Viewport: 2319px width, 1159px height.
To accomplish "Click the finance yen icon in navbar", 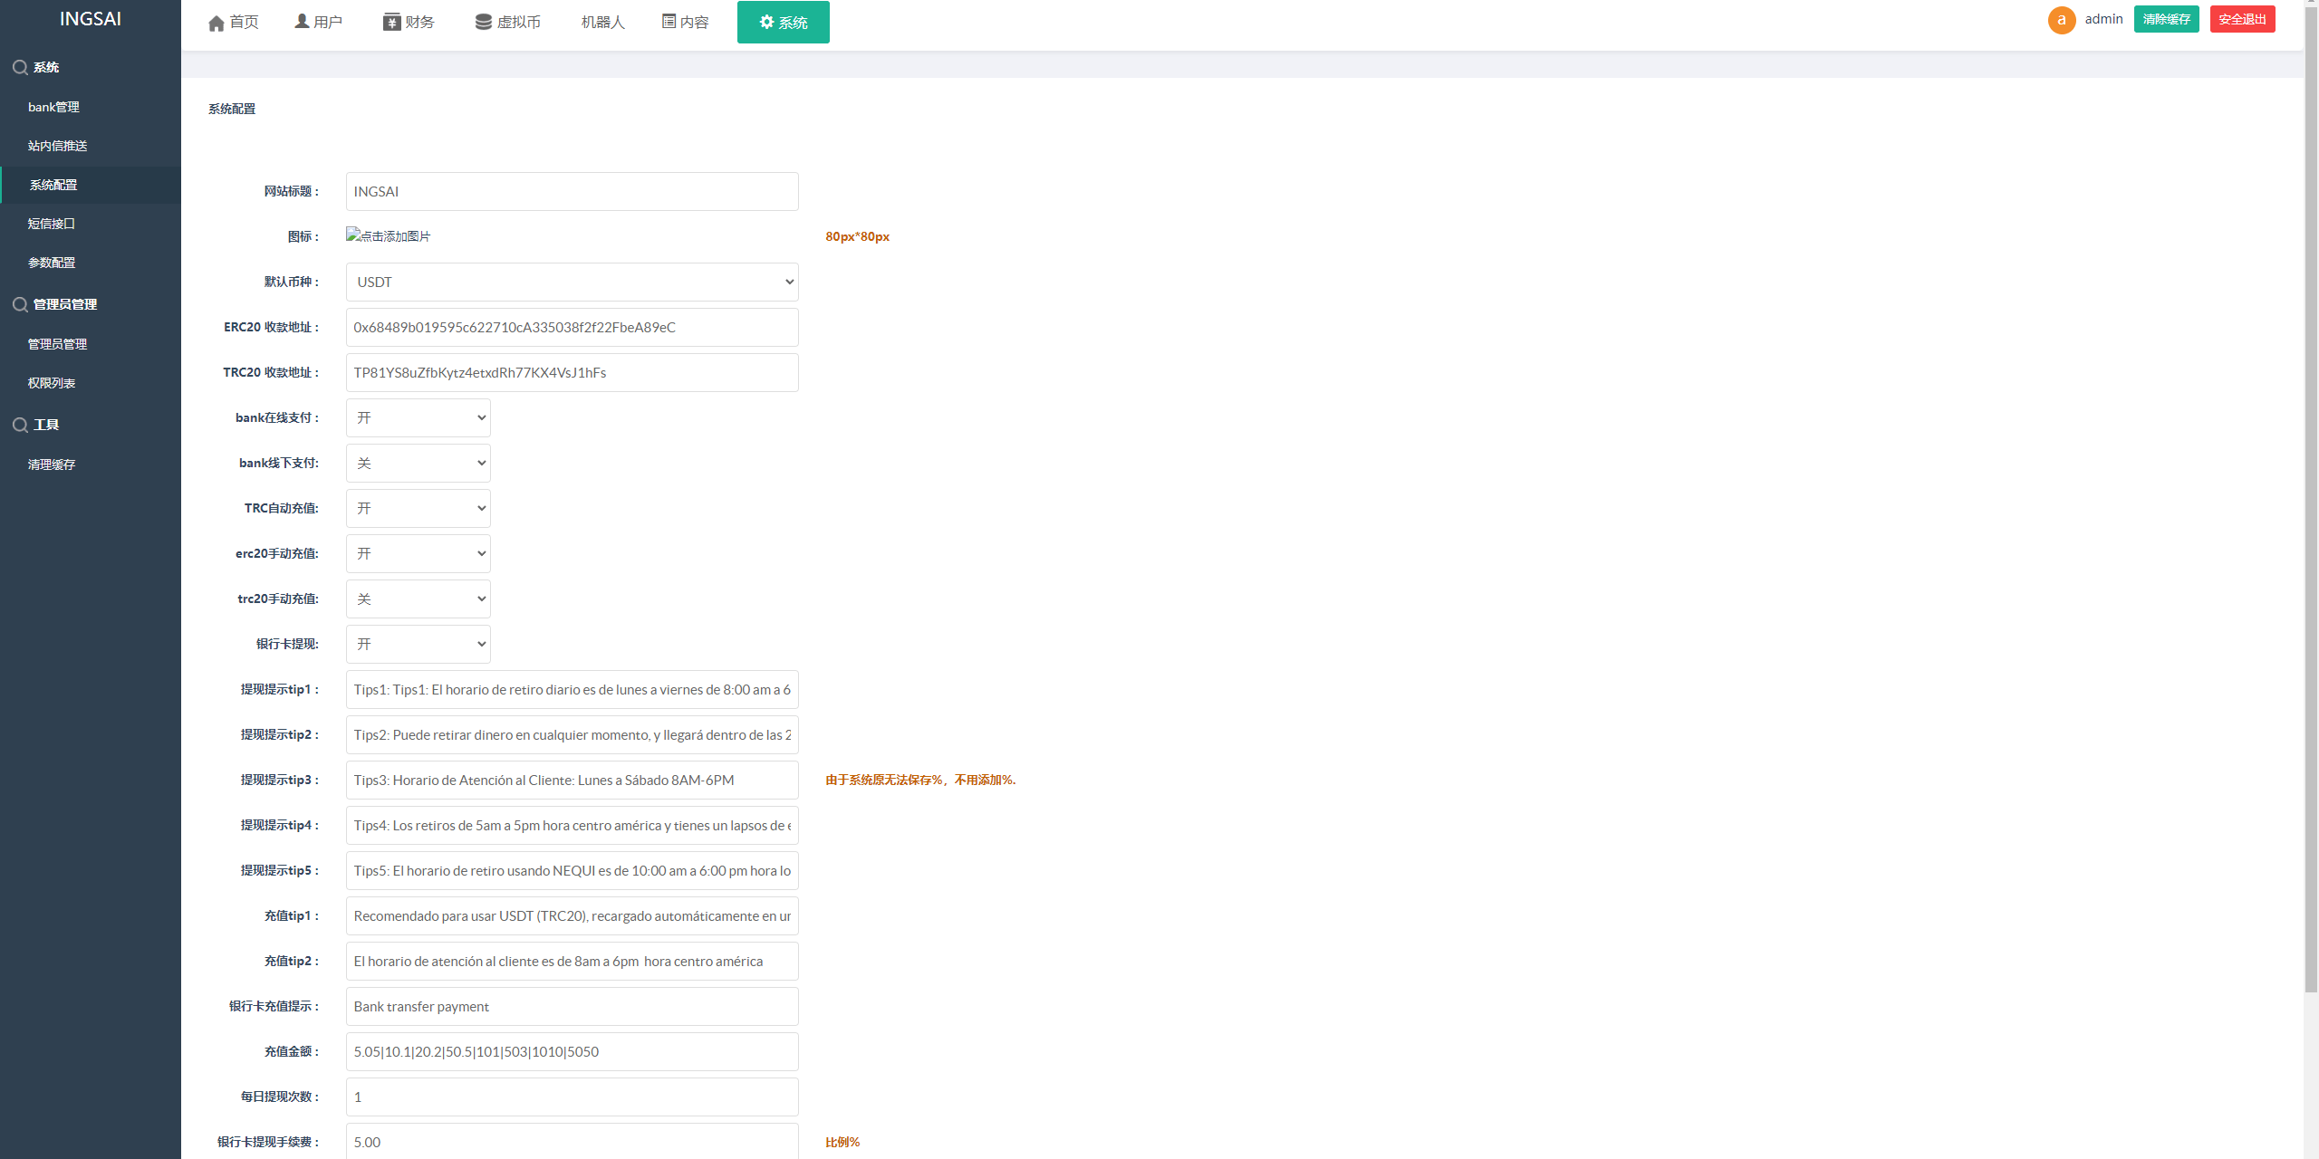I will (391, 22).
